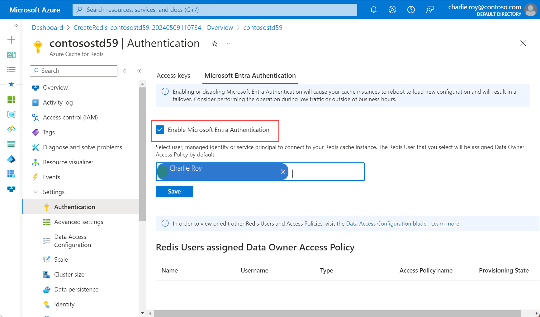Viewport: 540px width, 317px height.
Task: Toggle the favorite star beside the Authentication title
Action: 214,44
